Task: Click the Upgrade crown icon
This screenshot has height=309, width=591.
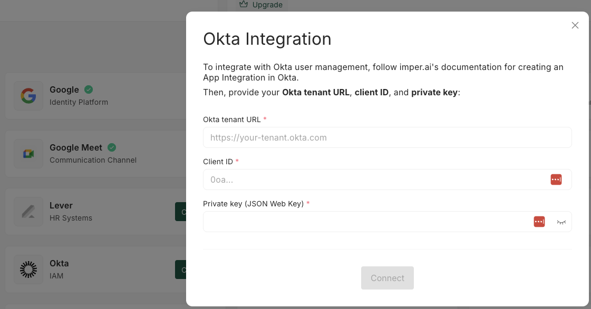Action: coord(244,4)
